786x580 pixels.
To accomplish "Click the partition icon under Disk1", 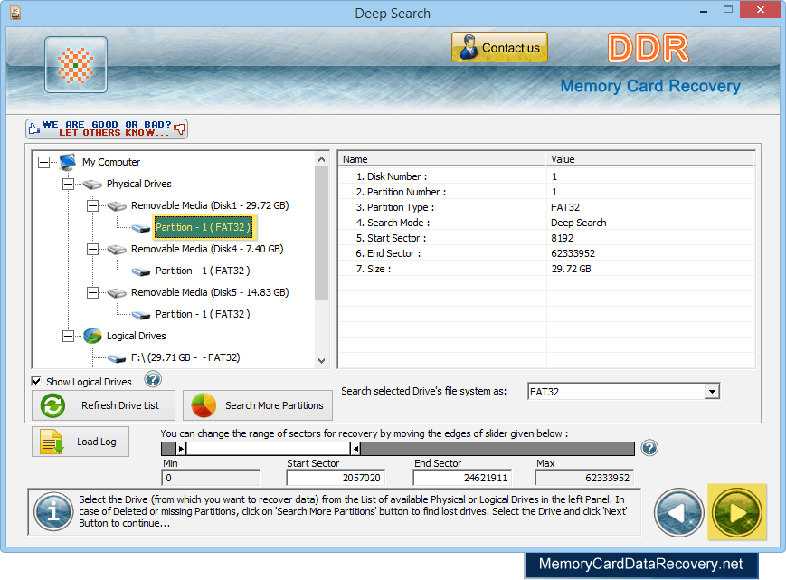I will pyautogui.click(x=141, y=228).
